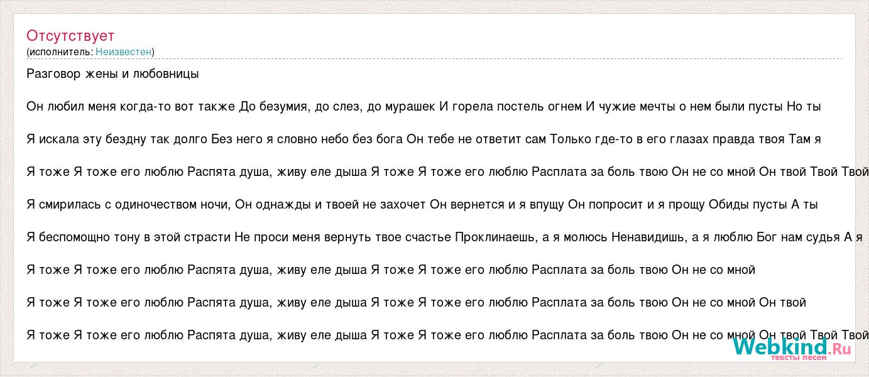
Task: Click the line starting Он любил меня когда-то
Action: [x=424, y=107]
